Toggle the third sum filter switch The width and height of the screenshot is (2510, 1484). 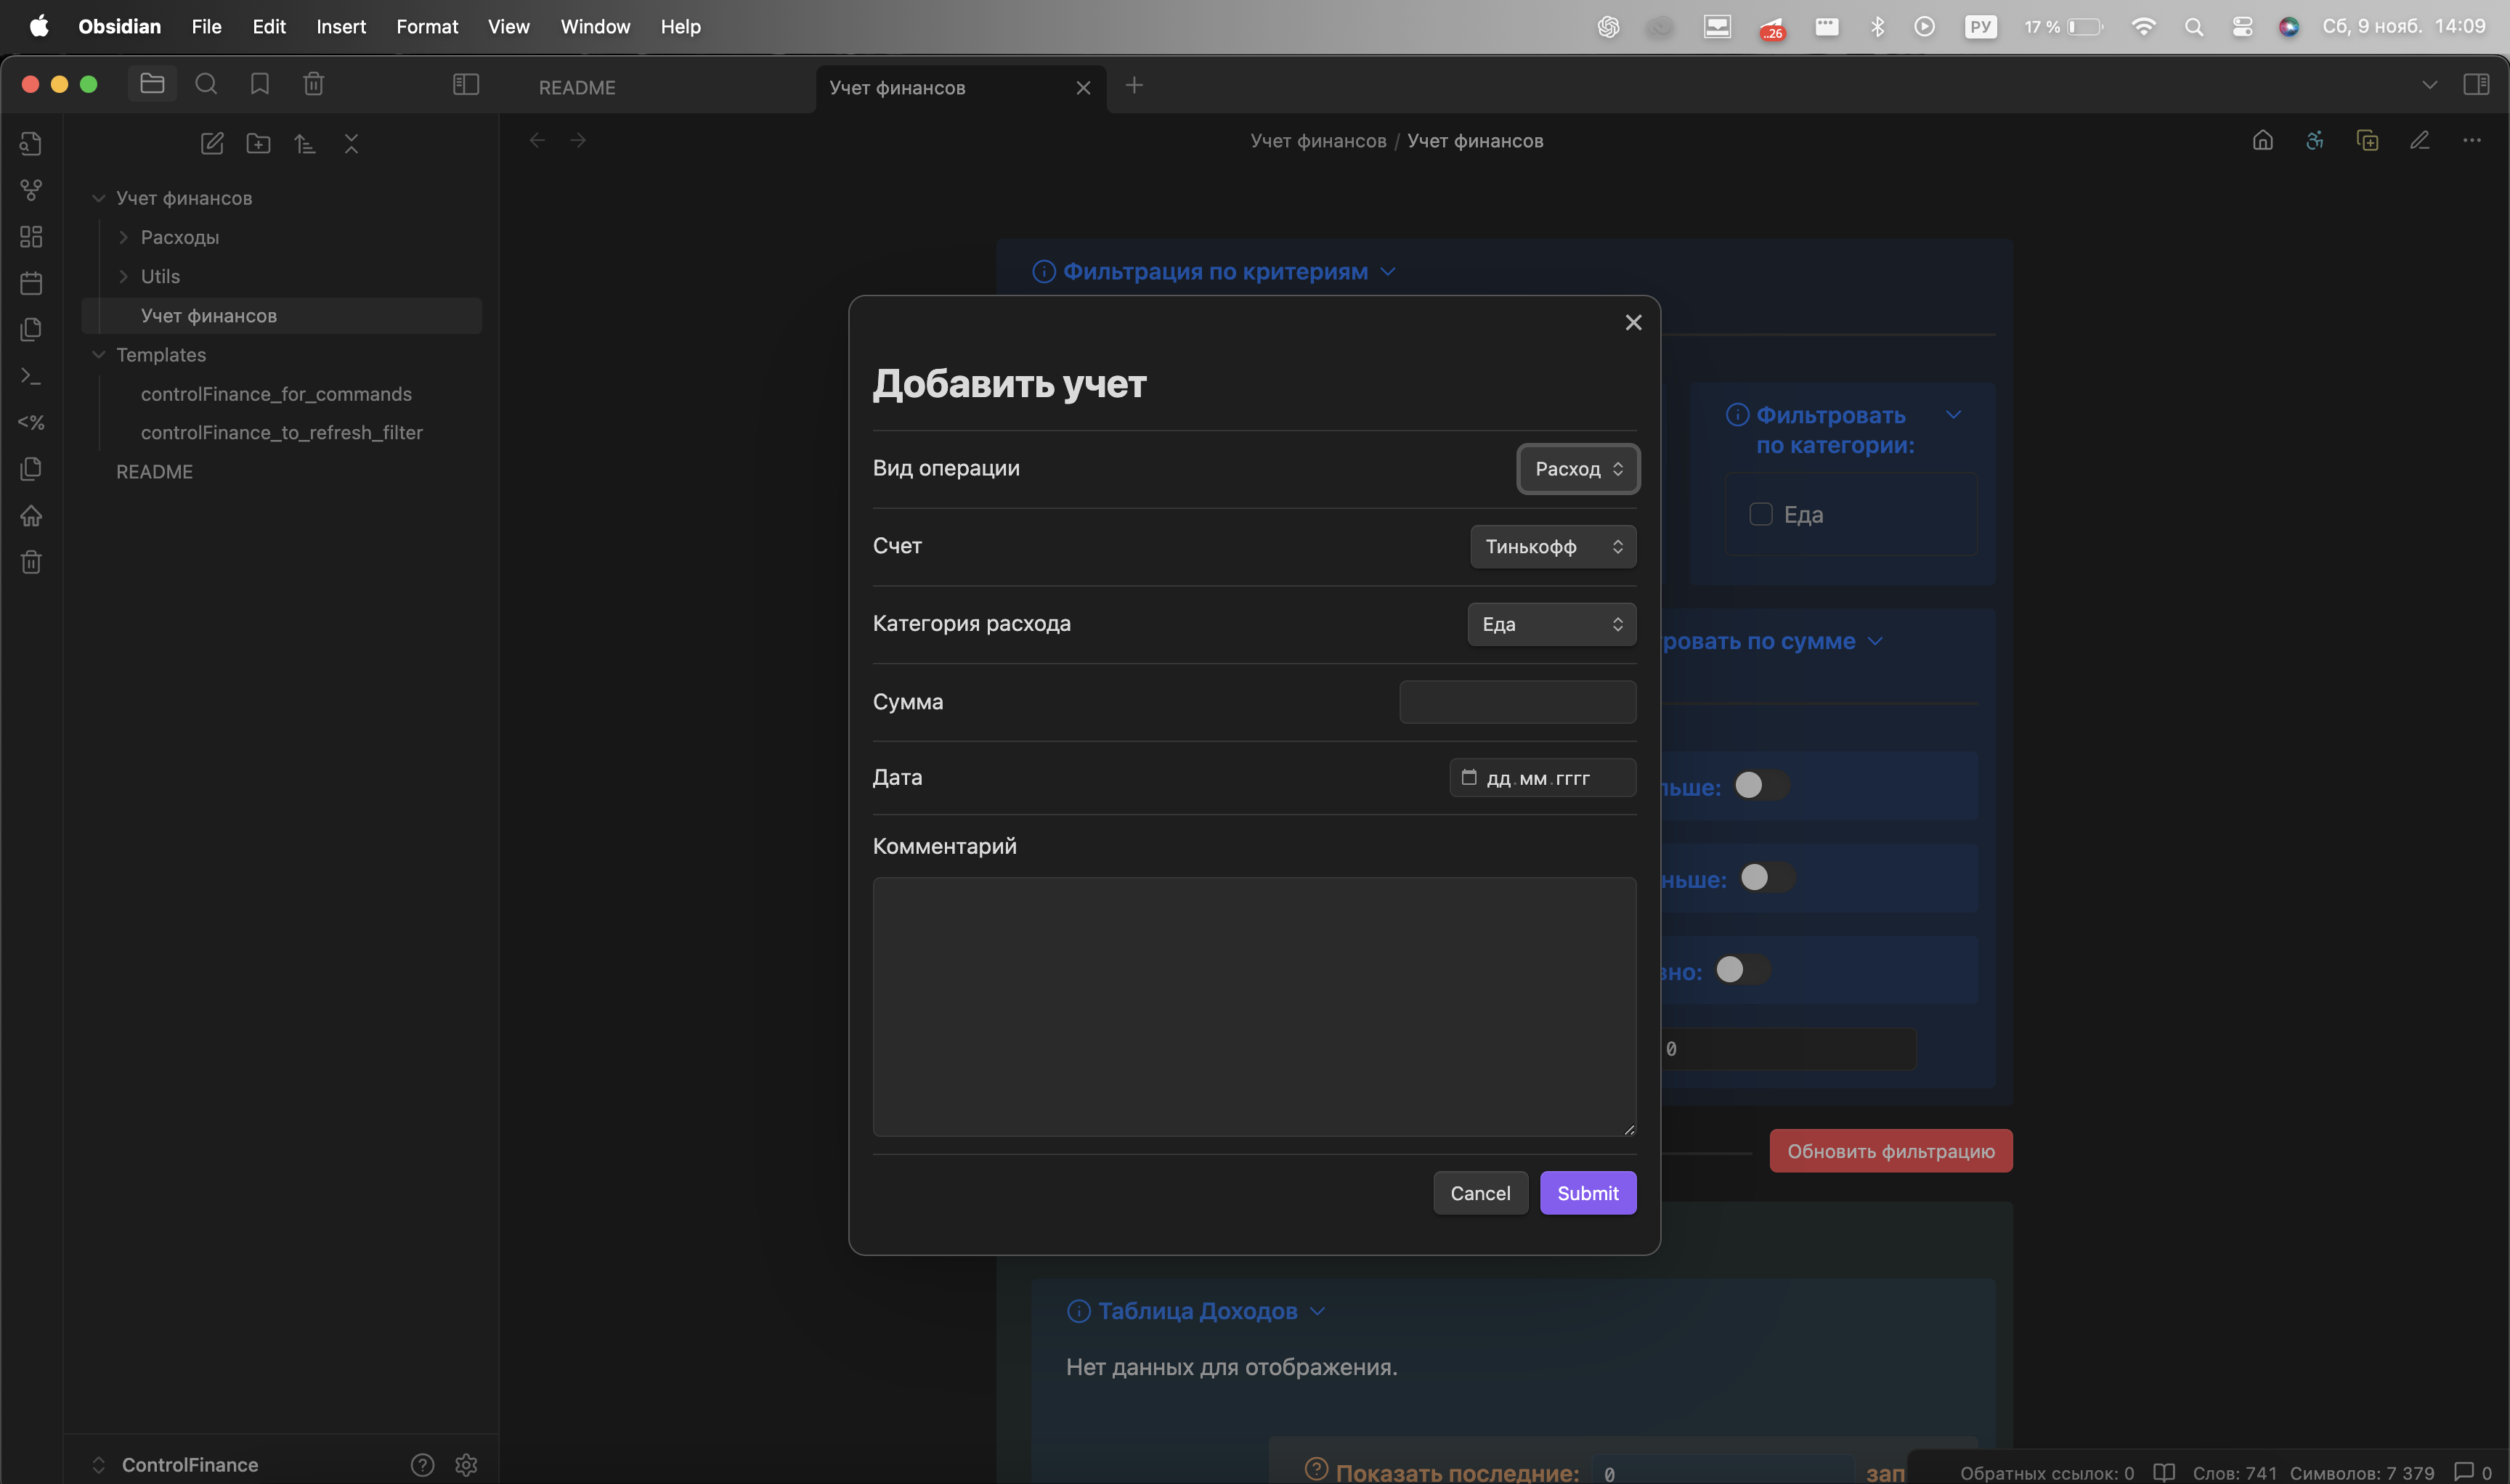pos(1743,969)
